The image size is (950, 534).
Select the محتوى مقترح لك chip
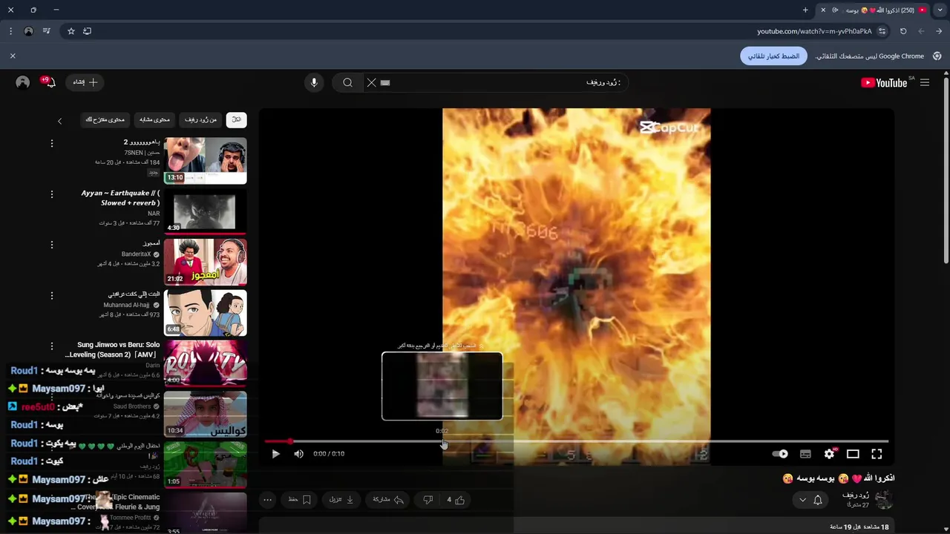coord(105,119)
